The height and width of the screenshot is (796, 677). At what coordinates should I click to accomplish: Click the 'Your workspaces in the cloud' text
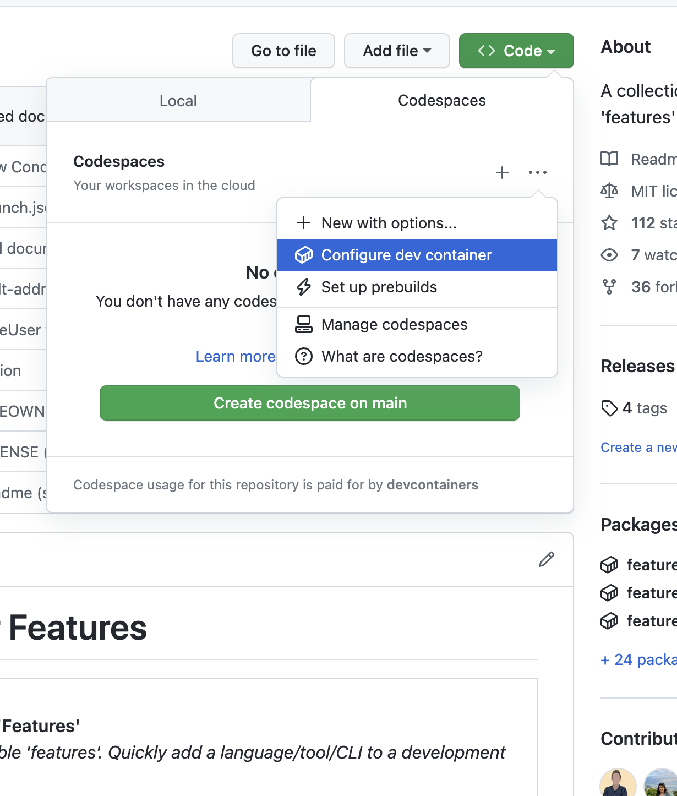coord(164,186)
